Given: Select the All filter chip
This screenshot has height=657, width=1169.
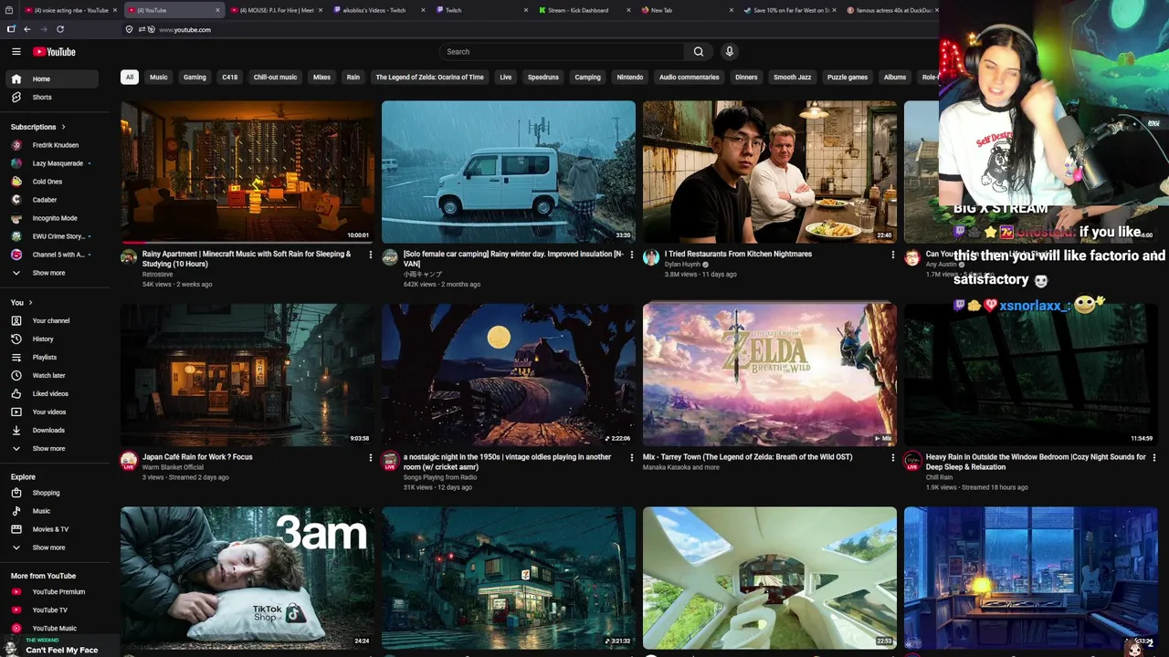Looking at the screenshot, I should click(130, 78).
